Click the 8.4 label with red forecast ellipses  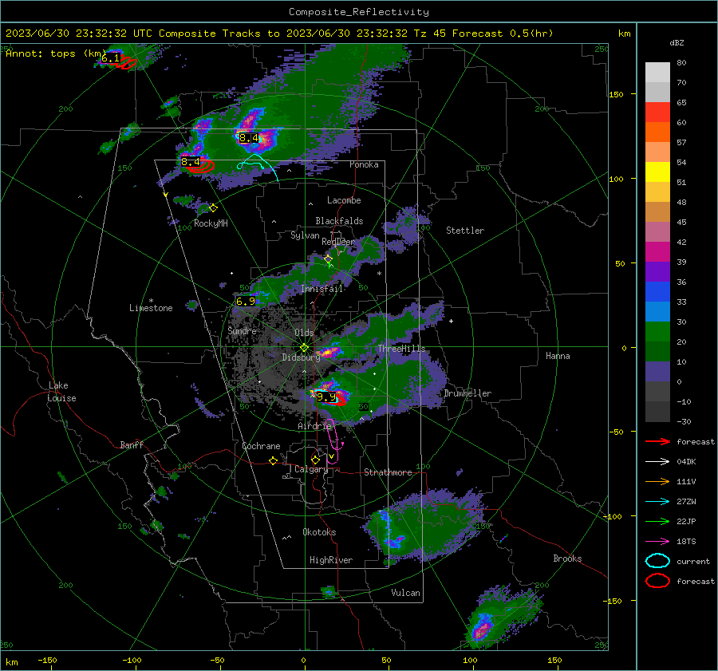click(x=191, y=162)
